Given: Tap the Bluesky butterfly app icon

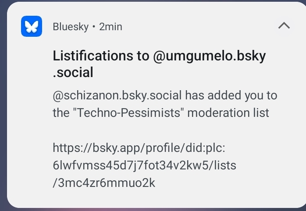Looking at the screenshot, I should pos(31,26).
